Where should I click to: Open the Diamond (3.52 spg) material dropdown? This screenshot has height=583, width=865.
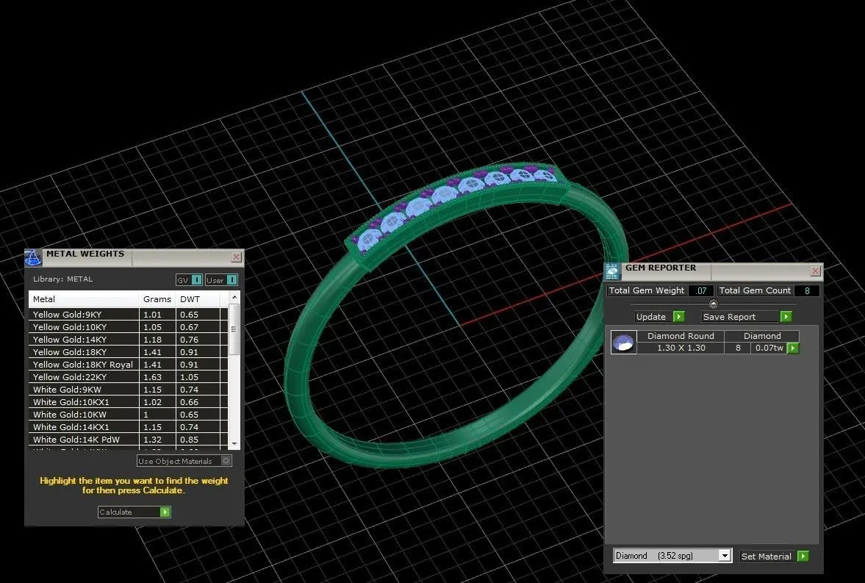(x=725, y=556)
